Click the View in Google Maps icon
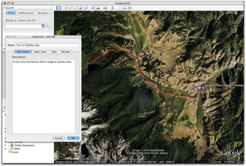The height and width of the screenshot is (166, 246). pos(130,8)
